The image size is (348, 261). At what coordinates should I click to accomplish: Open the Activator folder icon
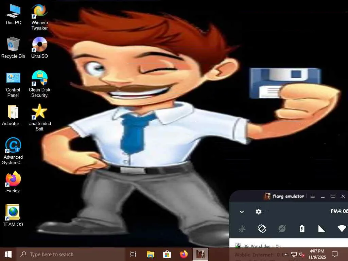pos(13,116)
